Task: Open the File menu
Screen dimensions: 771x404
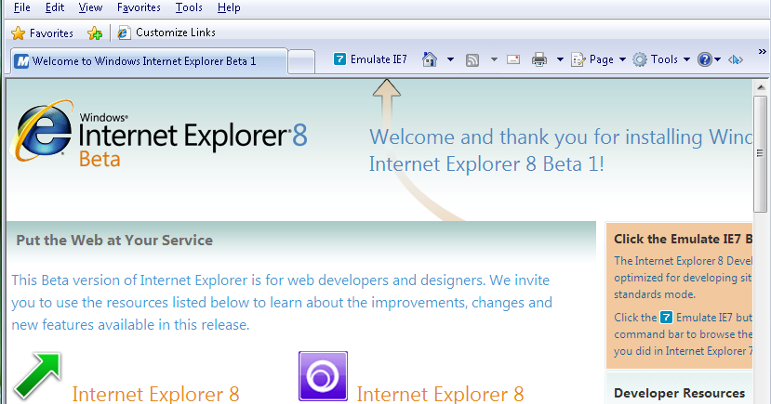Action: point(22,7)
